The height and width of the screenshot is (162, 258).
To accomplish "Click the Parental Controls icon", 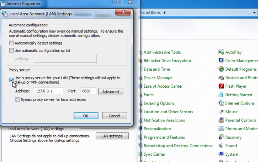I will click(221, 120).
